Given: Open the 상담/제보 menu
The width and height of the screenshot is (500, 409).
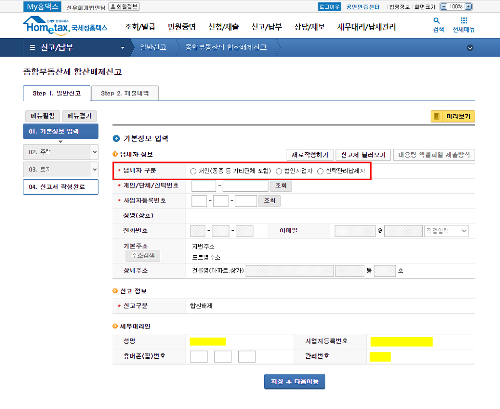Looking at the screenshot, I should [x=309, y=27].
